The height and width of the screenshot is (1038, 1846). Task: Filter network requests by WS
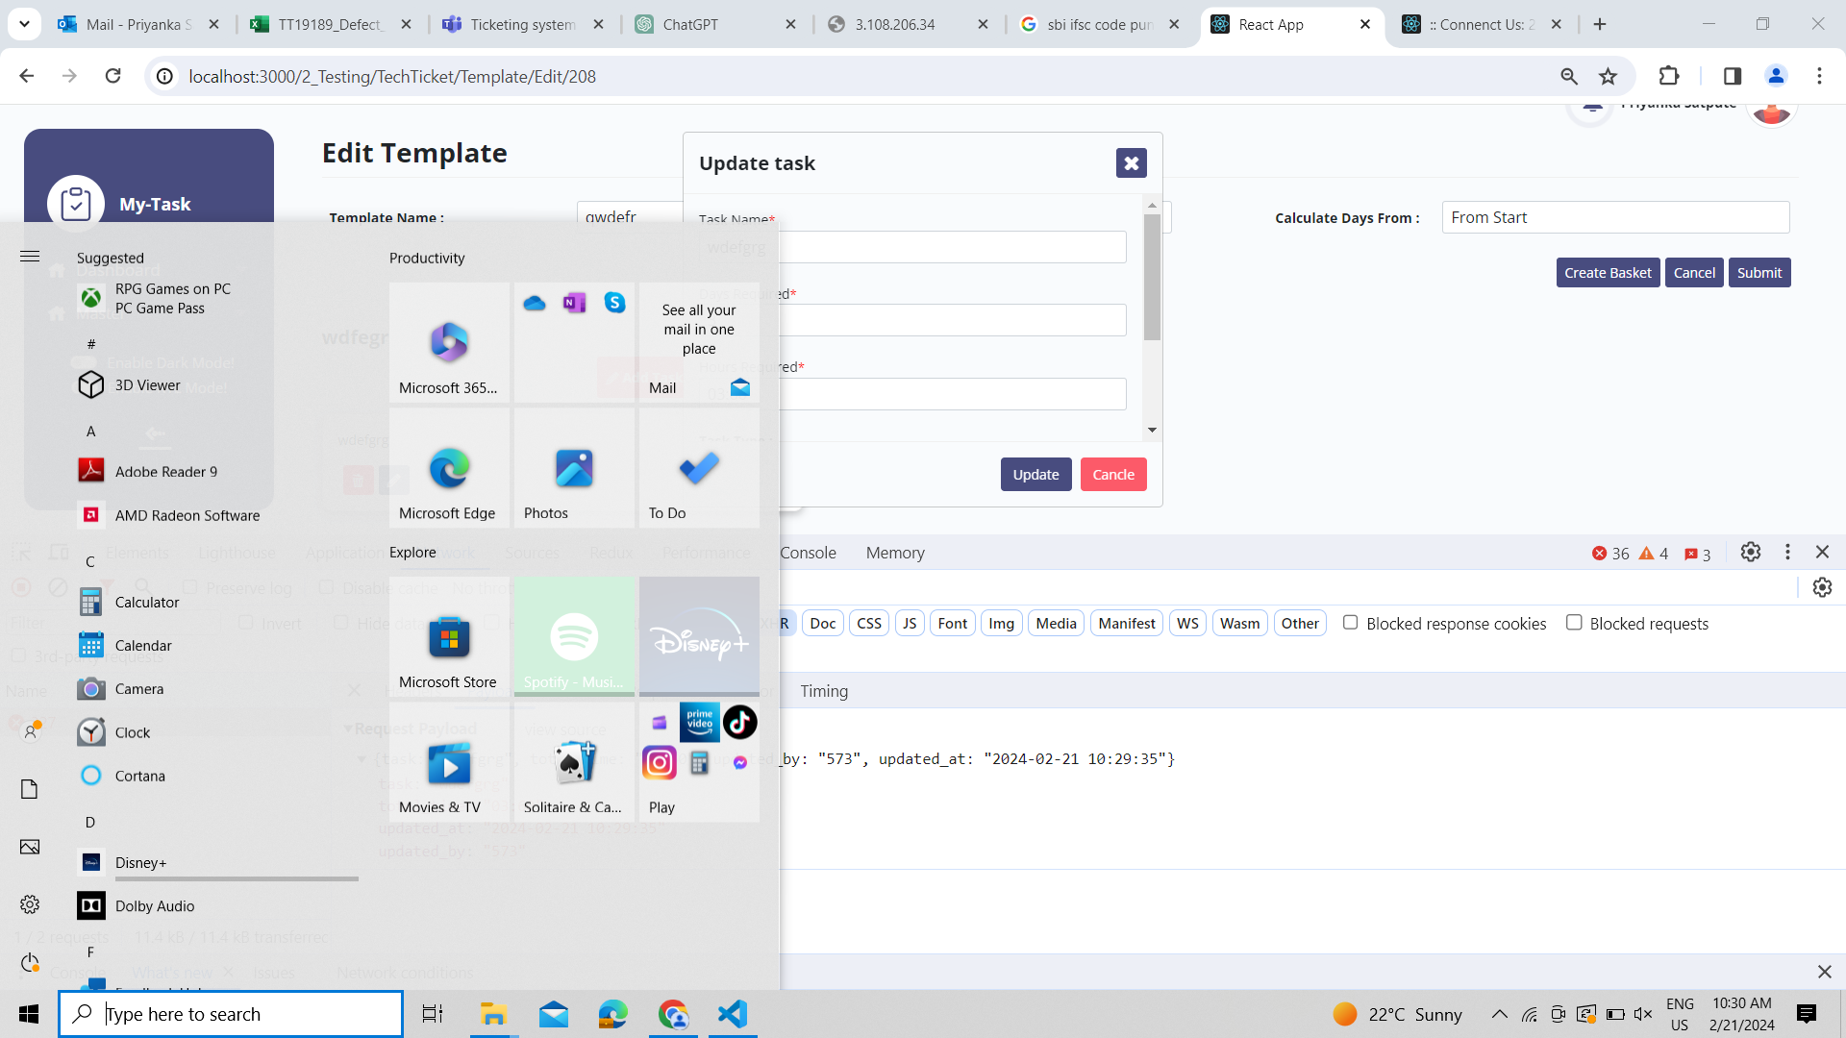coord(1187,623)
